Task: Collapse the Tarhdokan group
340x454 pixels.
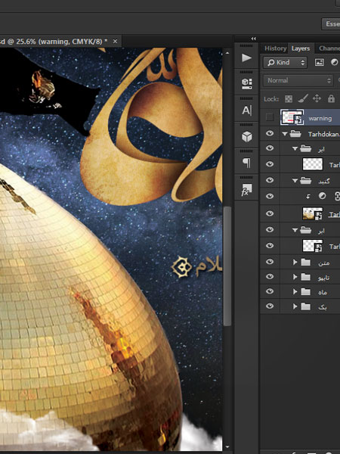Action: point(285,134)
